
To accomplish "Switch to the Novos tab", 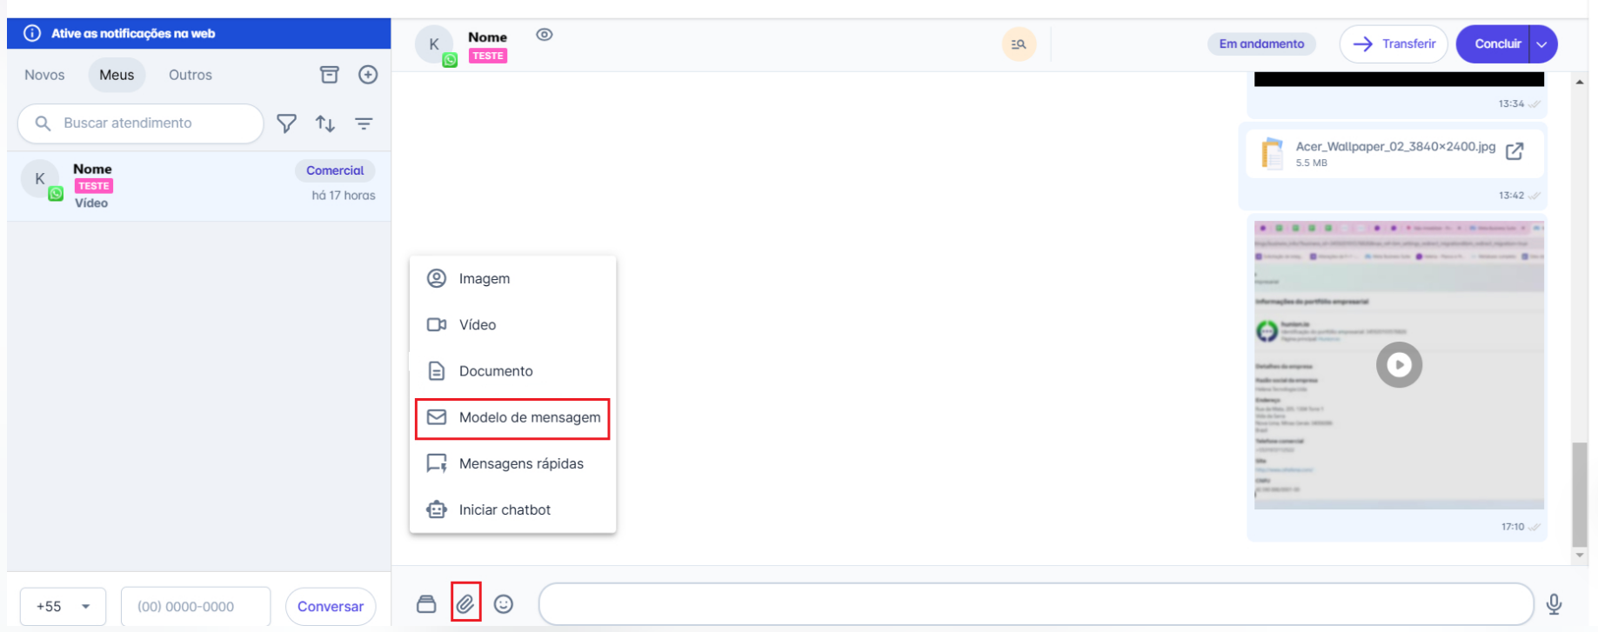I will [44, 75].
